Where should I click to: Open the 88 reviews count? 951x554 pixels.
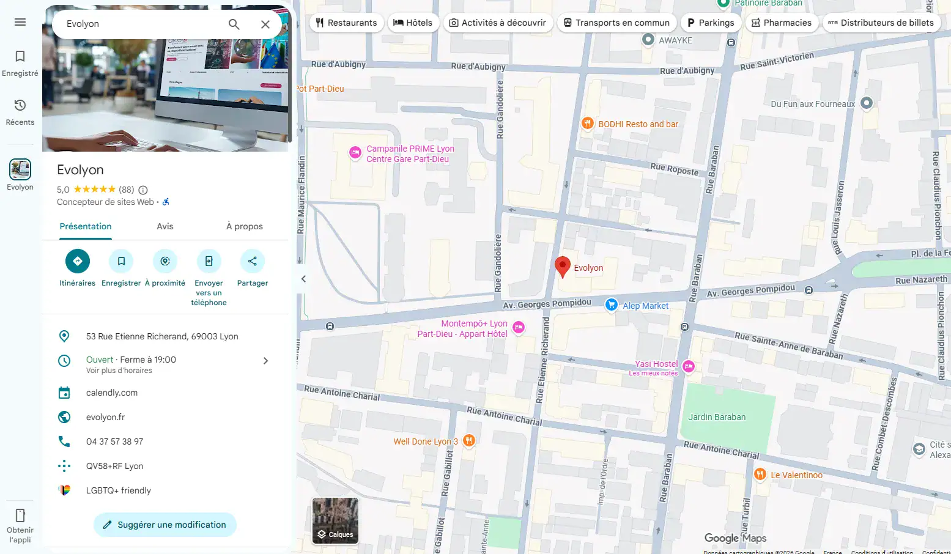point(127,190)
